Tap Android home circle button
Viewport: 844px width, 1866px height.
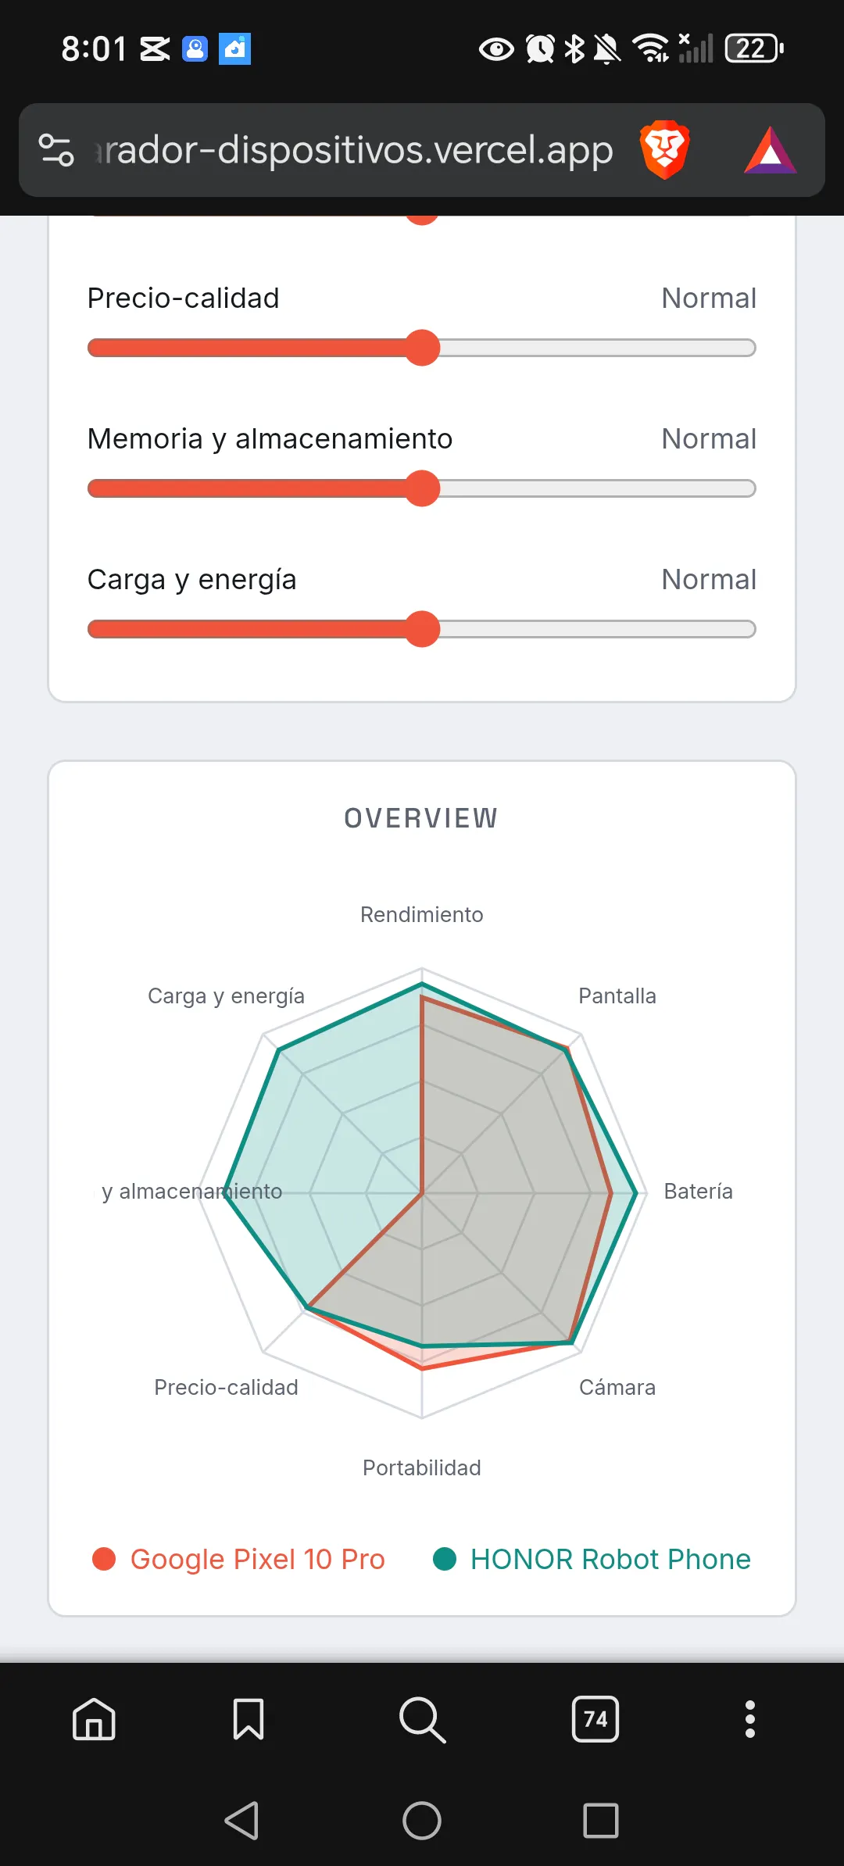click(x=422, y=1821)
